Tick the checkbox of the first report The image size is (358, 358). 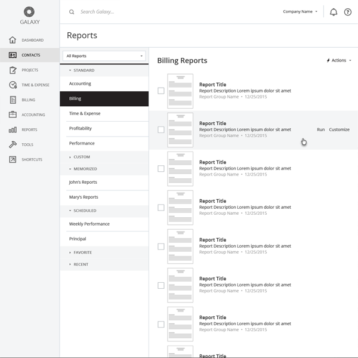(x=161, y=91)
